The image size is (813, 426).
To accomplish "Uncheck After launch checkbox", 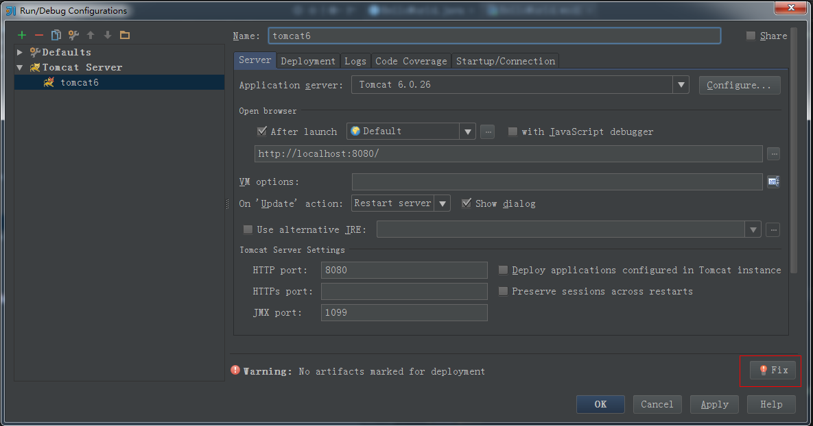I will pos(262,131).
